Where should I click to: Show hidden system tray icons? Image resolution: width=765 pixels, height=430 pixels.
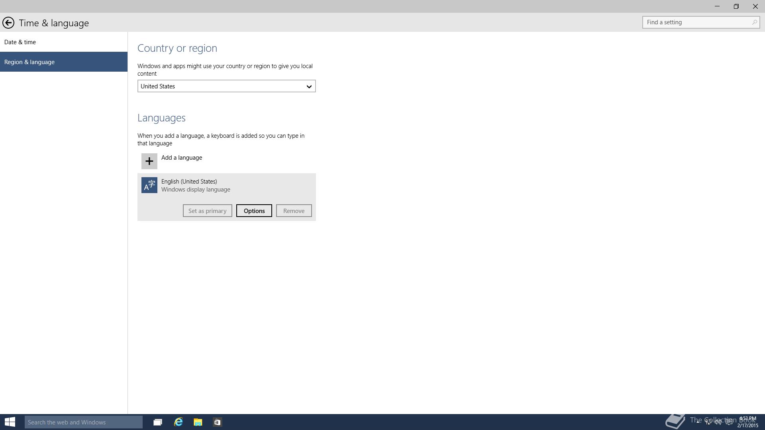[698, 422]
